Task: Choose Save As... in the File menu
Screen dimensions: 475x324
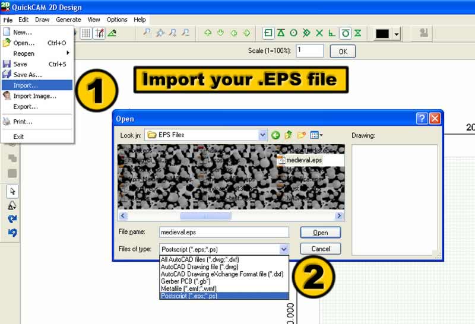Action: (x=37, y=75)
